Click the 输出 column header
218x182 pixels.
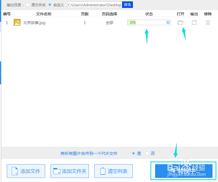click(x=194, y=14)
